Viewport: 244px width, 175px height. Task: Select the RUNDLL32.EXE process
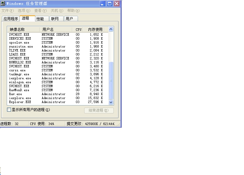[x=58, y=62]
